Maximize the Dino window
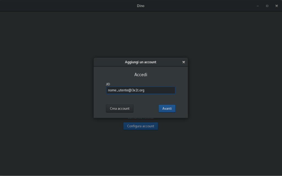 click(x=267, y=6)
